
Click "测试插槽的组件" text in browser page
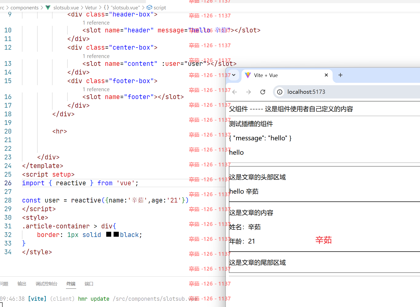pyautogui.click(x=251, y=124)
